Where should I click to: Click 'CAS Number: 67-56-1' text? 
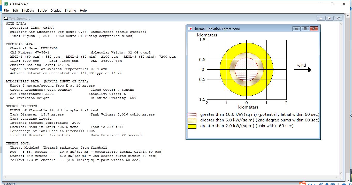click(30, 52)
